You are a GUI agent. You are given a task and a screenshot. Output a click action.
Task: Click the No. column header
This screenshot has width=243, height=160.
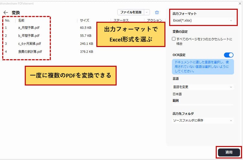click(7, 20)
